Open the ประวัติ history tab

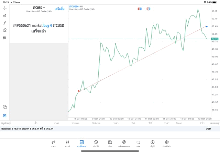[x=96, y=143]
